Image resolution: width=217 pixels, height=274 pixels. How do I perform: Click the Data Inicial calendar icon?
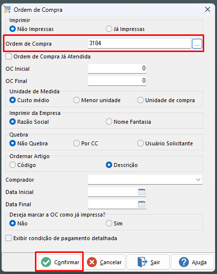(142, 192)
